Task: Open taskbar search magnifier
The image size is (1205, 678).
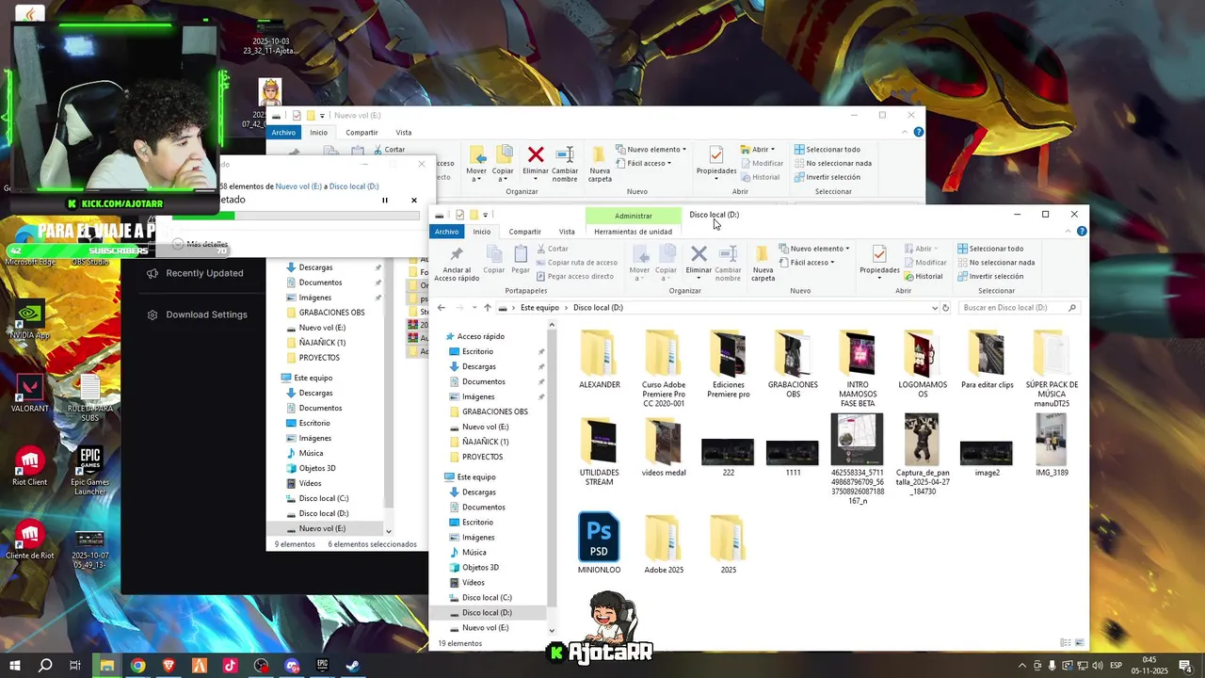Action: coord(45,666)
